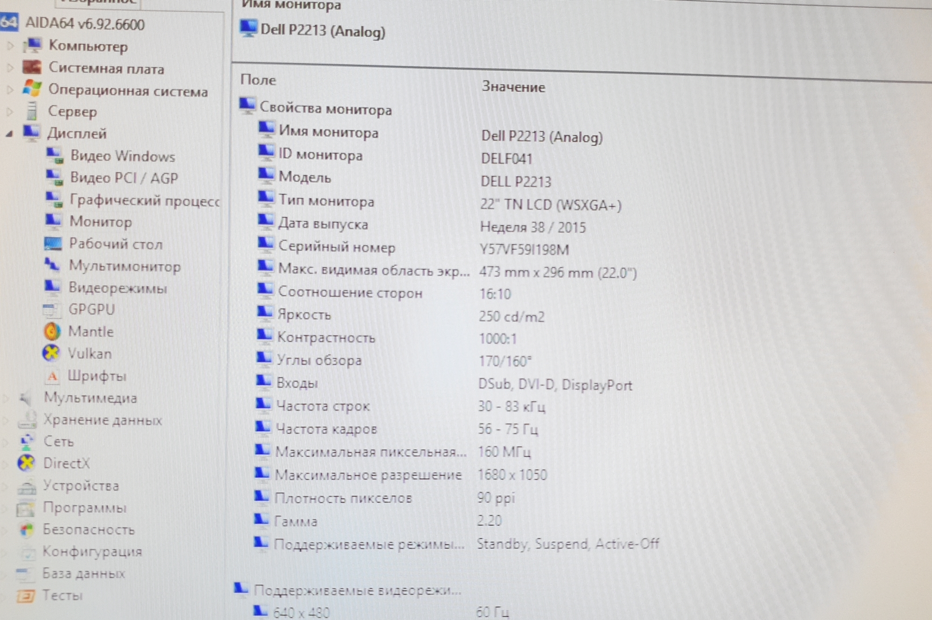Click the Компьютер tree icon
The height and width of the screenshot is (620, 932).
click(x=34, y=44)
